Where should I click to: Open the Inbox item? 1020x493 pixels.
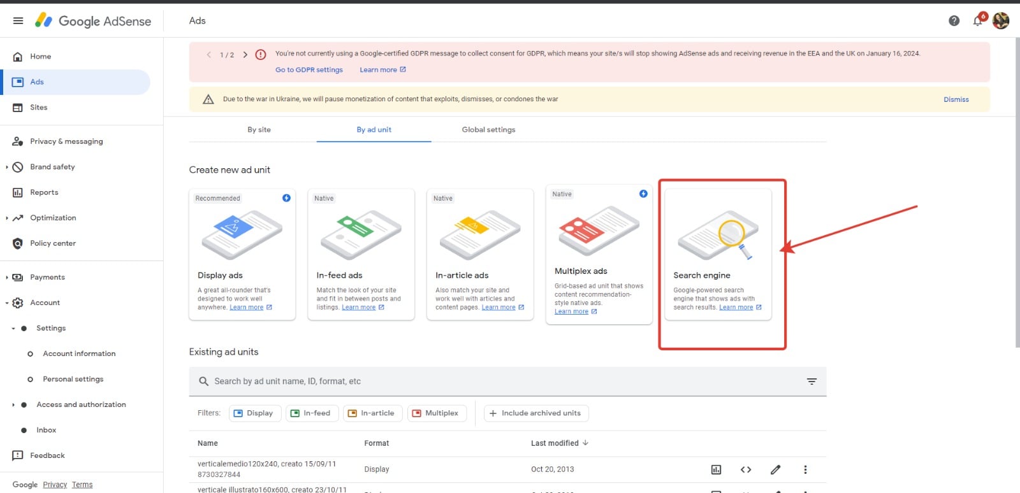click(x=46, y=430)
